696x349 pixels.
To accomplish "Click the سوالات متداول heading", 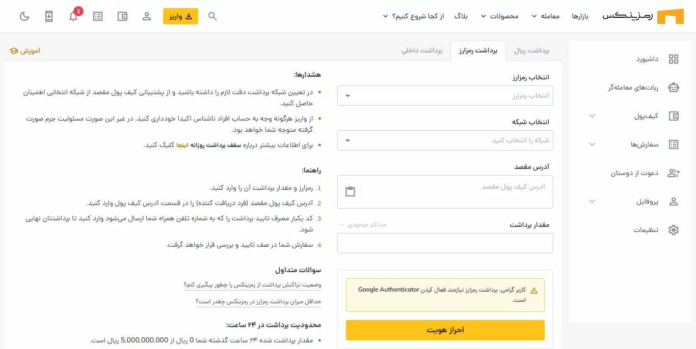I will click(298, 270).
